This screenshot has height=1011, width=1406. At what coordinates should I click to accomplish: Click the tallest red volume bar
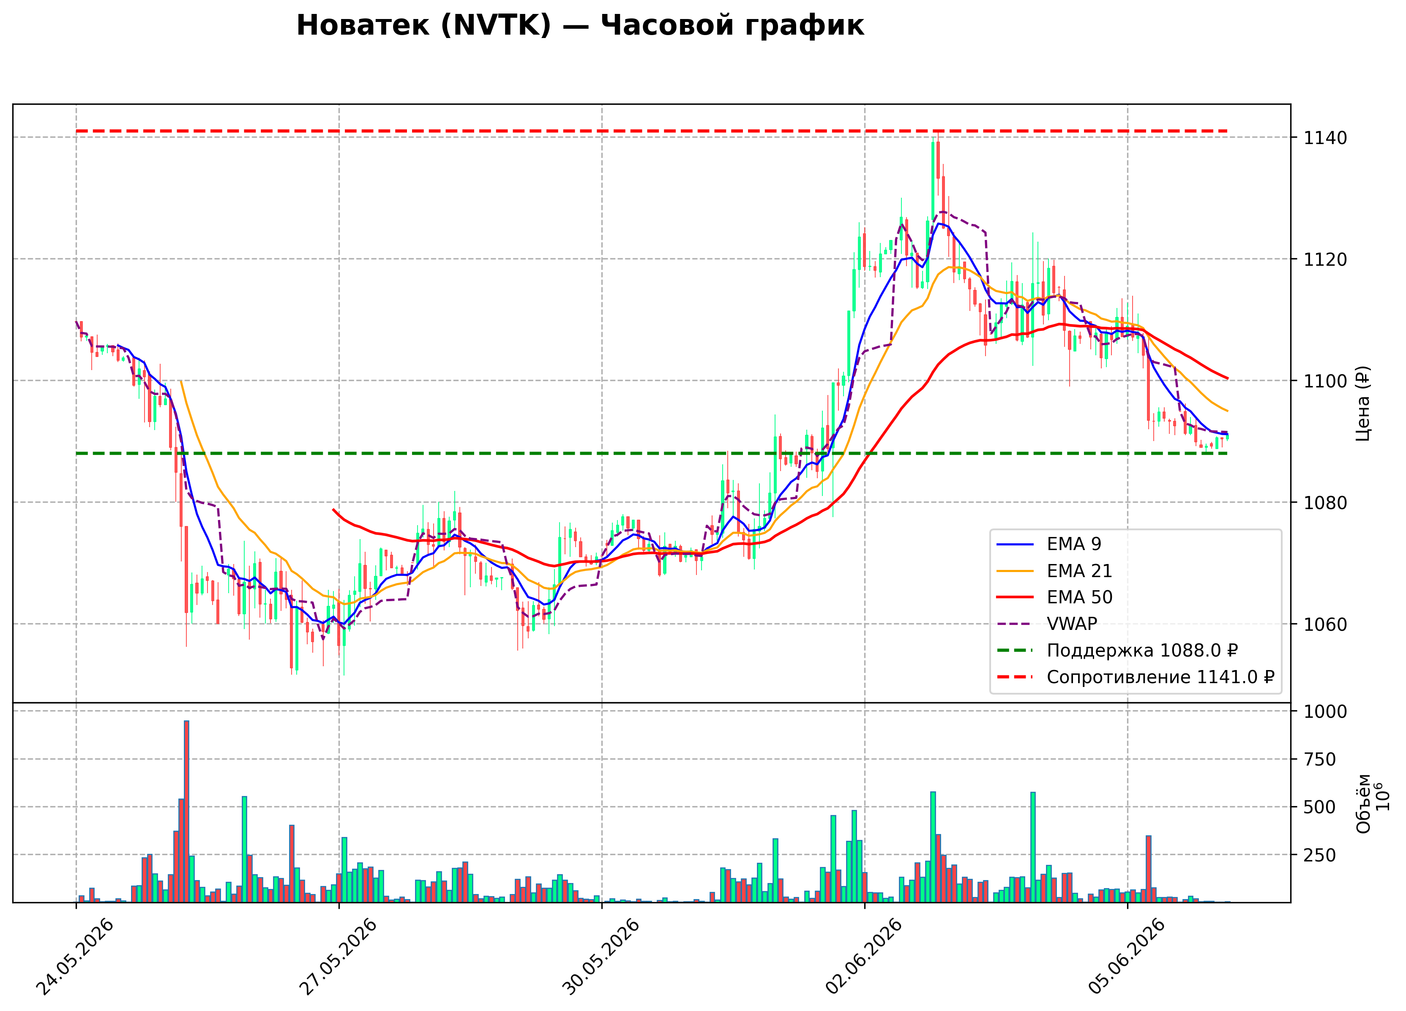tap(187, 812)
